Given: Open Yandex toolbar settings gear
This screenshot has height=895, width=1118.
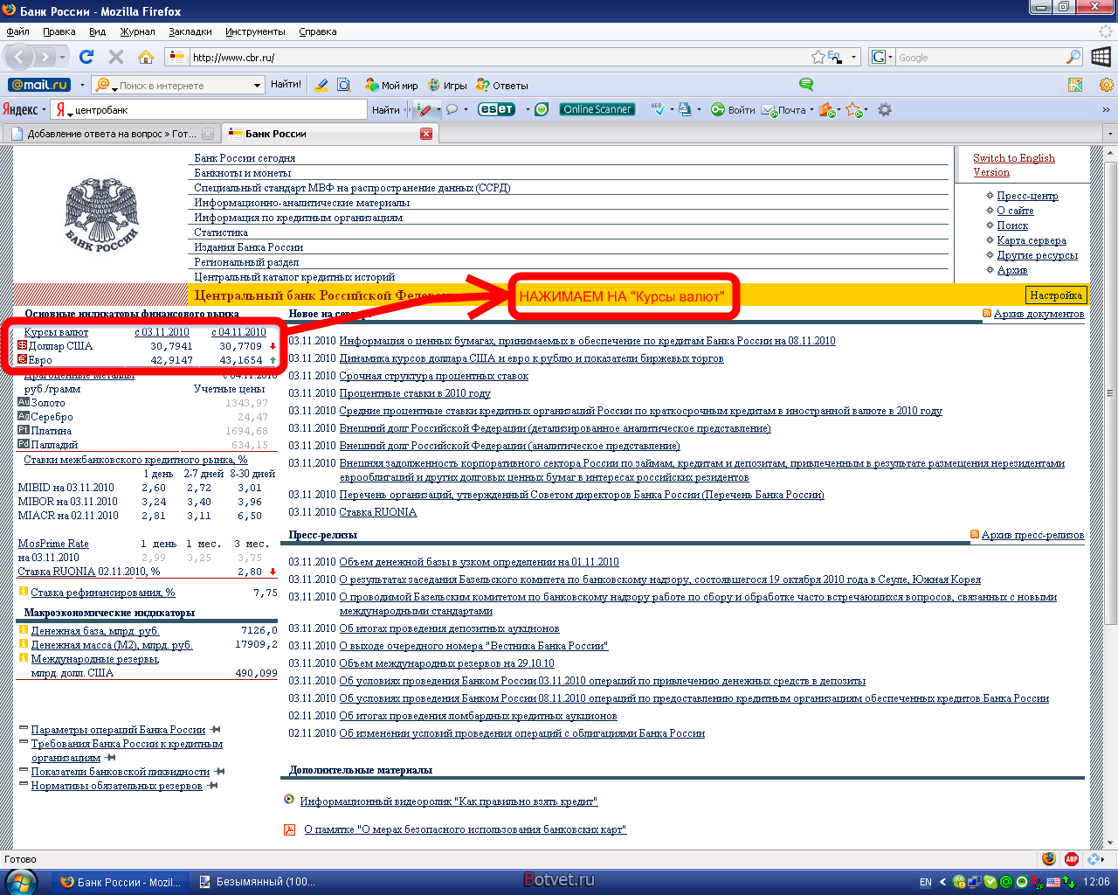Looking at the screenshot, I should point(885,109).
